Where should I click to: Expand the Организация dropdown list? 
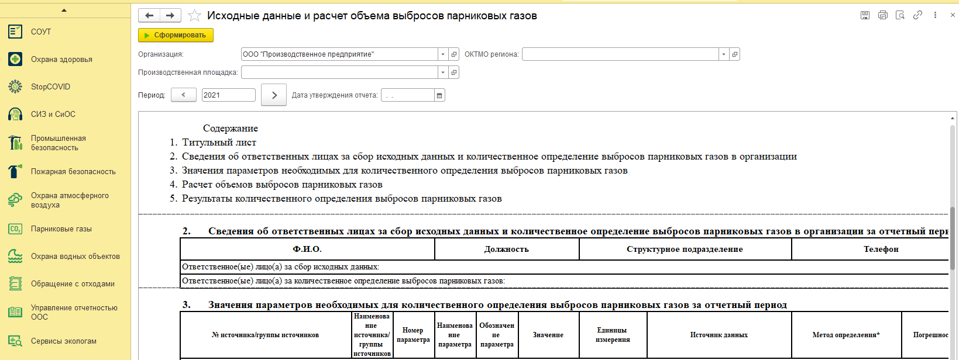coord(443,54)
